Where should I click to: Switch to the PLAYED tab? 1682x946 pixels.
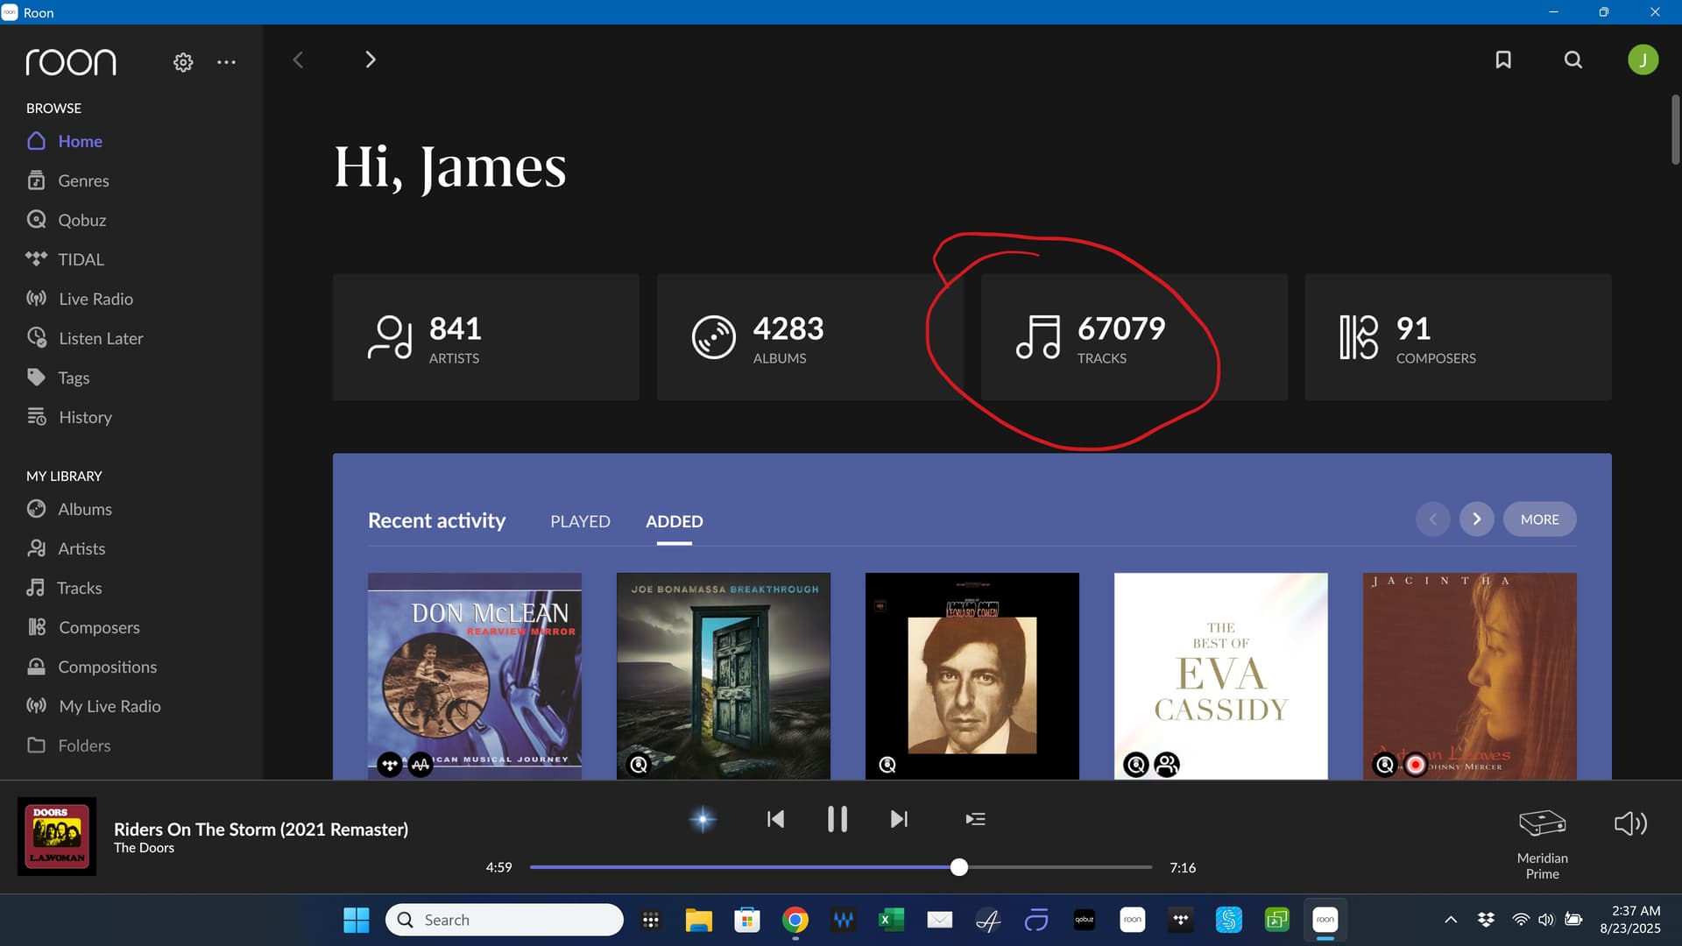pyautogui.click(x=580, y=521)
